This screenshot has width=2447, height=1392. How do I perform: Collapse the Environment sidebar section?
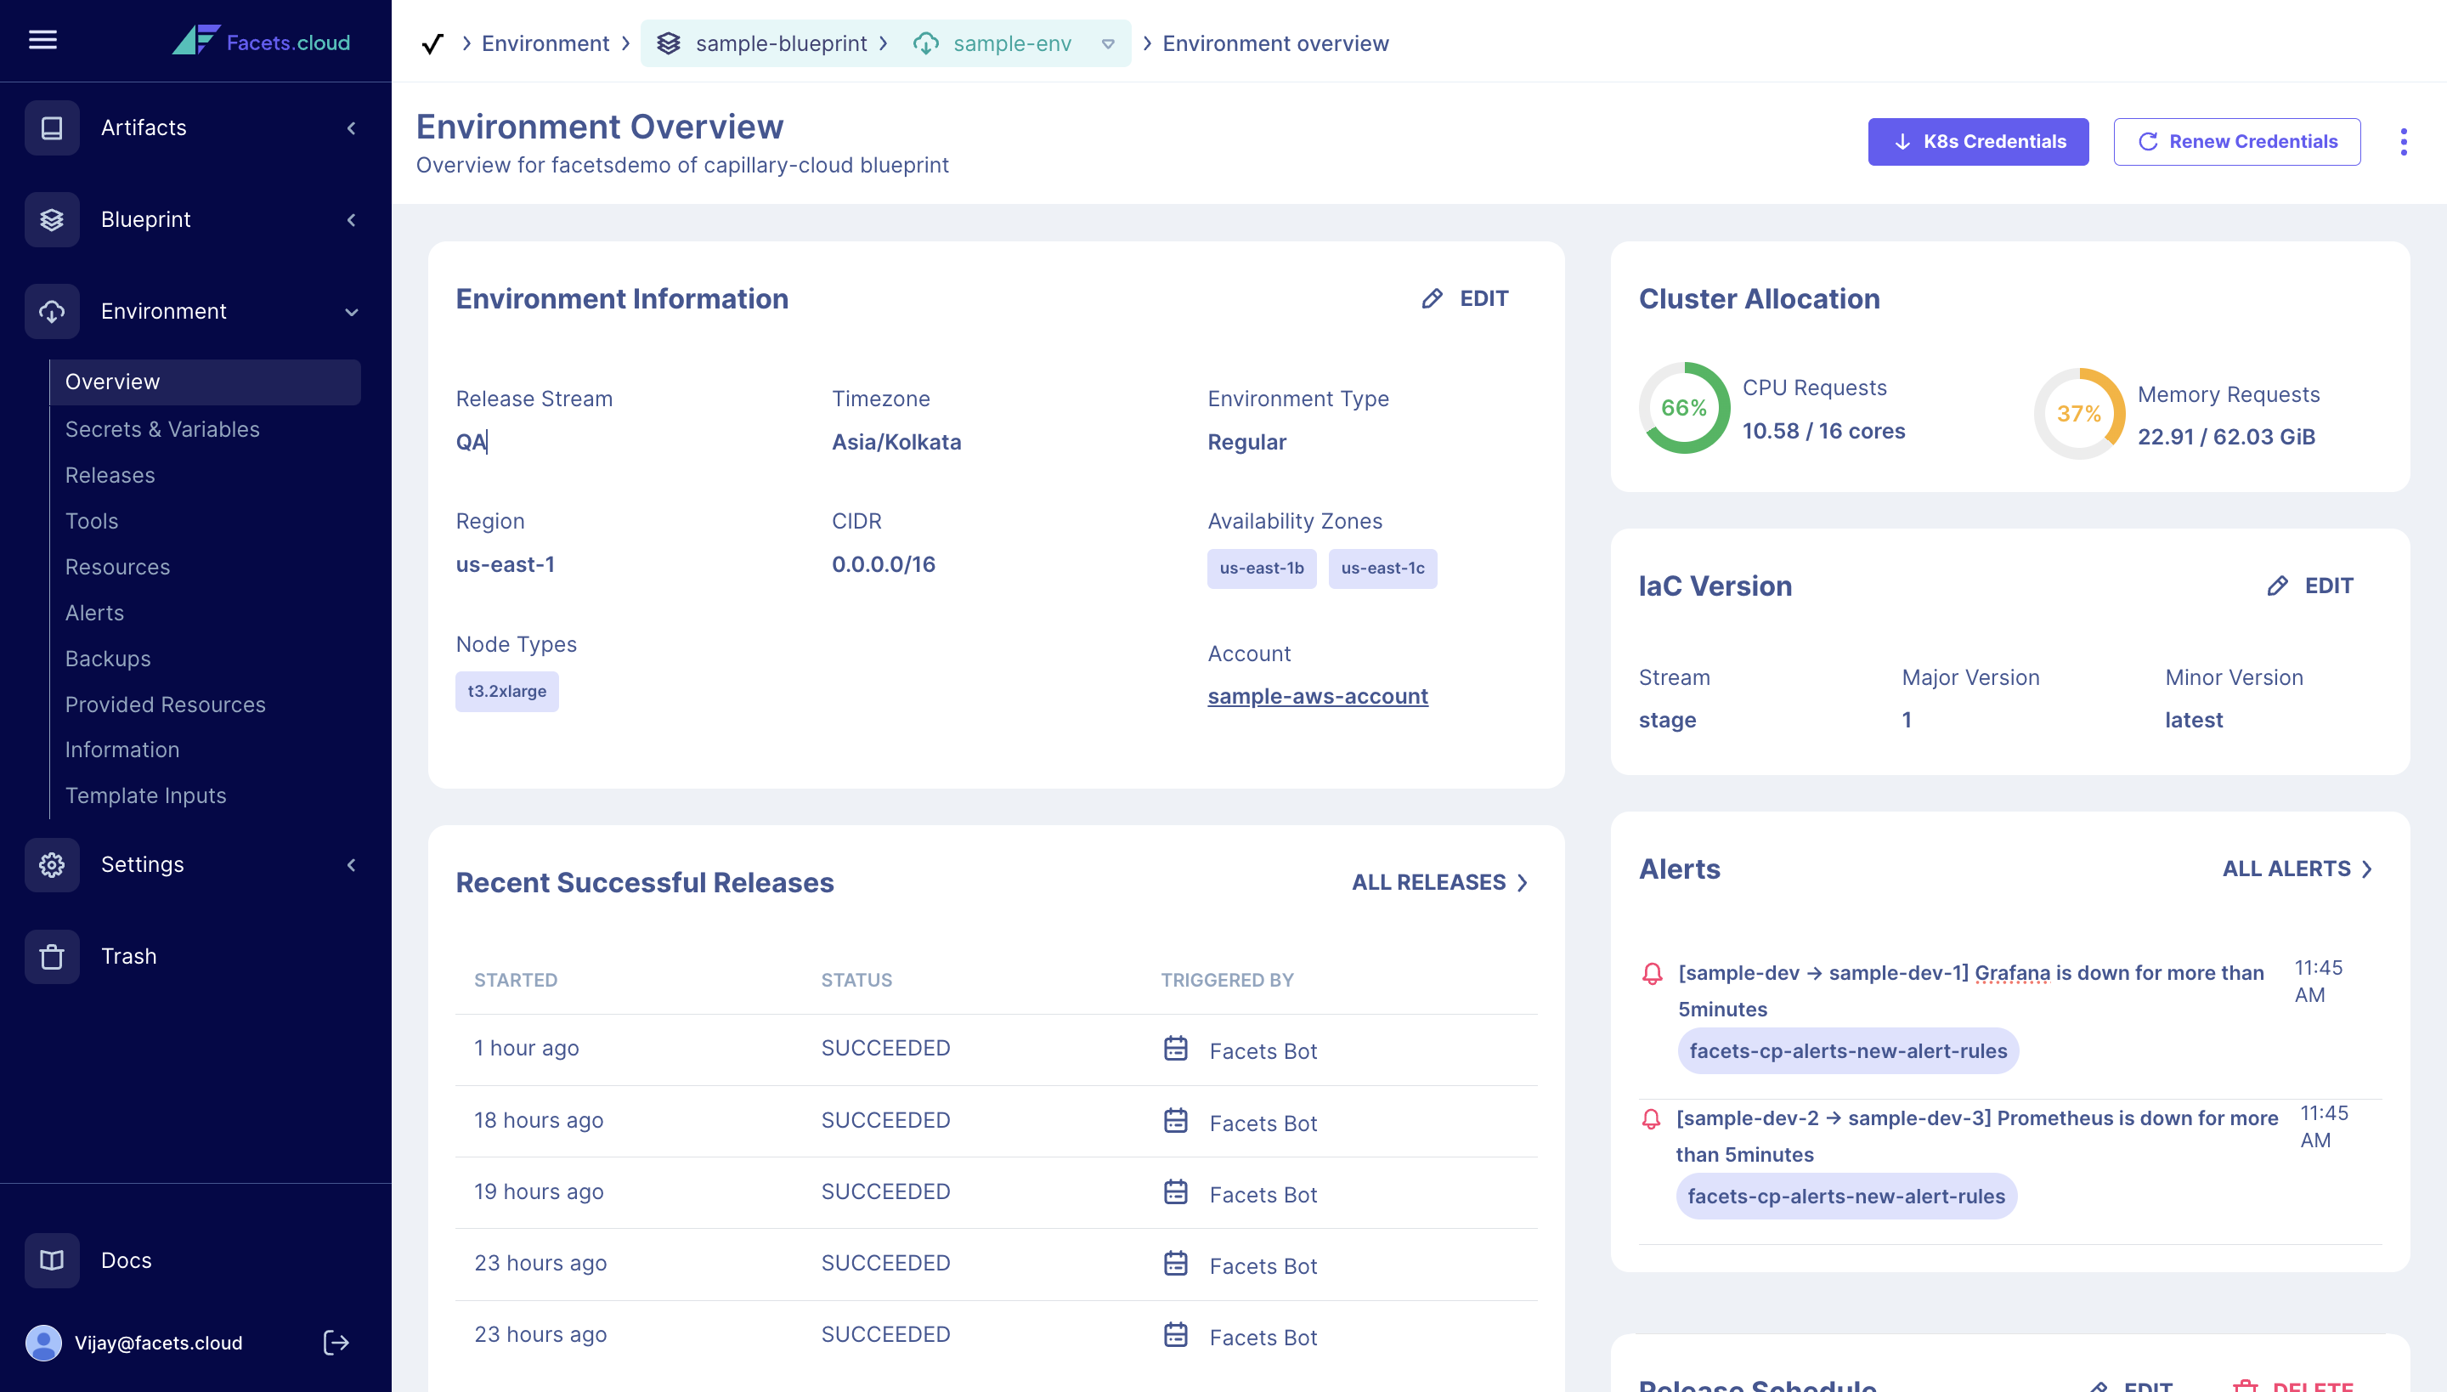(351, 312)
